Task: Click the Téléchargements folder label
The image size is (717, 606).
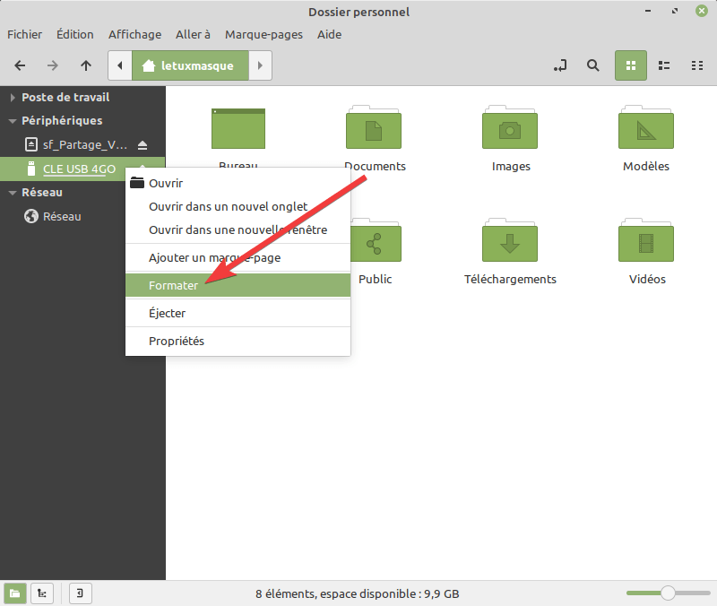Action: click(x=510, y=280)
